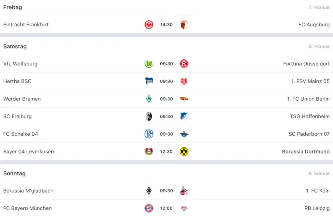Image resolution: width=333 pixels, height=216 pixels.
Task: Click the 1. FC Köln goat logo
Action: pyautogui.click(x=184, y=191)
